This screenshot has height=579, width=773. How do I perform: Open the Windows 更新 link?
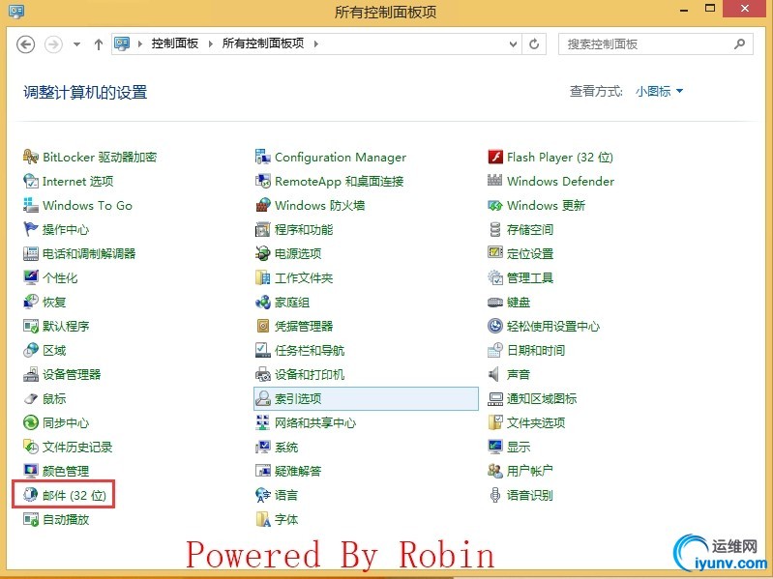[547, 205]
